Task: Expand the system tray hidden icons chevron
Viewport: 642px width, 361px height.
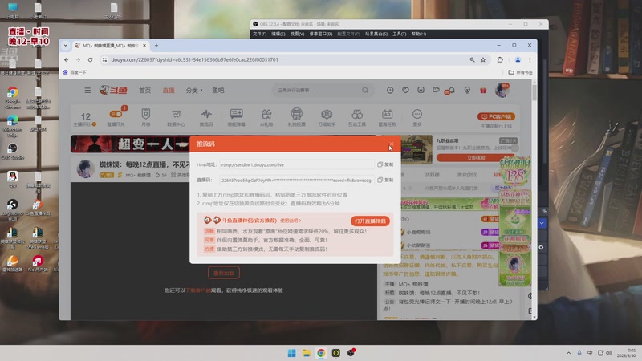Action: click(568, 353)
